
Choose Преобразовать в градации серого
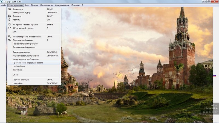coord(34,63)
